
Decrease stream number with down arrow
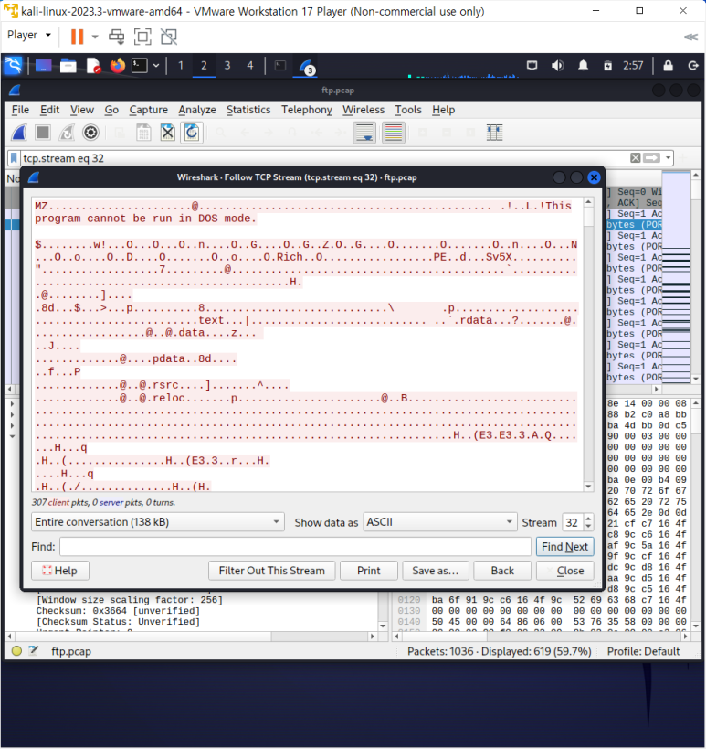pos(588,527)
